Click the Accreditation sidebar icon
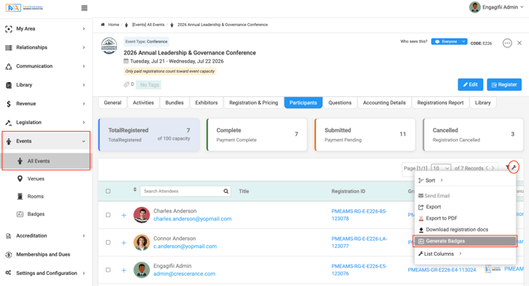 tap(9, 236)
